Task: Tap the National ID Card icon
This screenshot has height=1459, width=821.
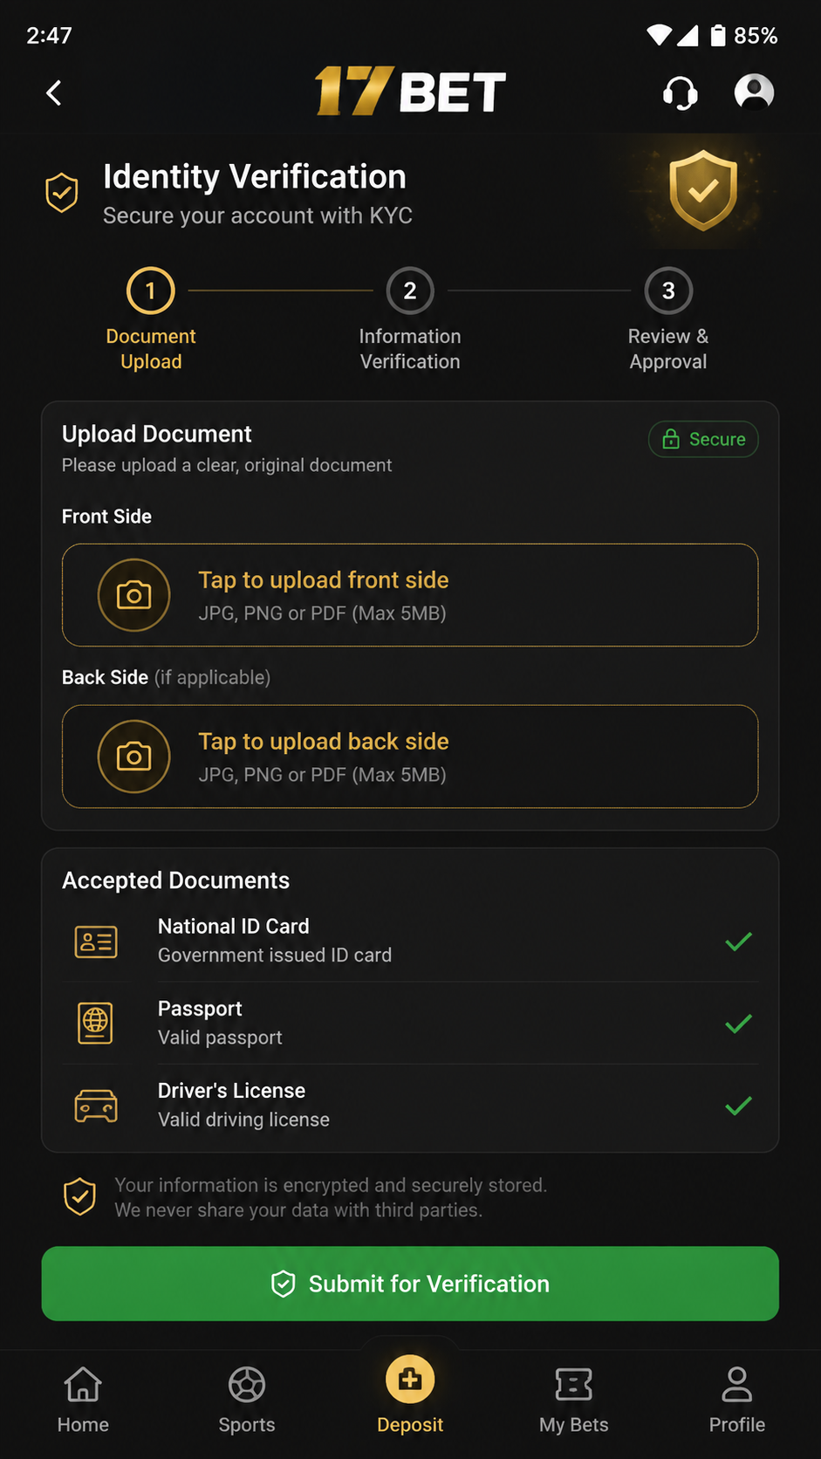Action: 96,942
